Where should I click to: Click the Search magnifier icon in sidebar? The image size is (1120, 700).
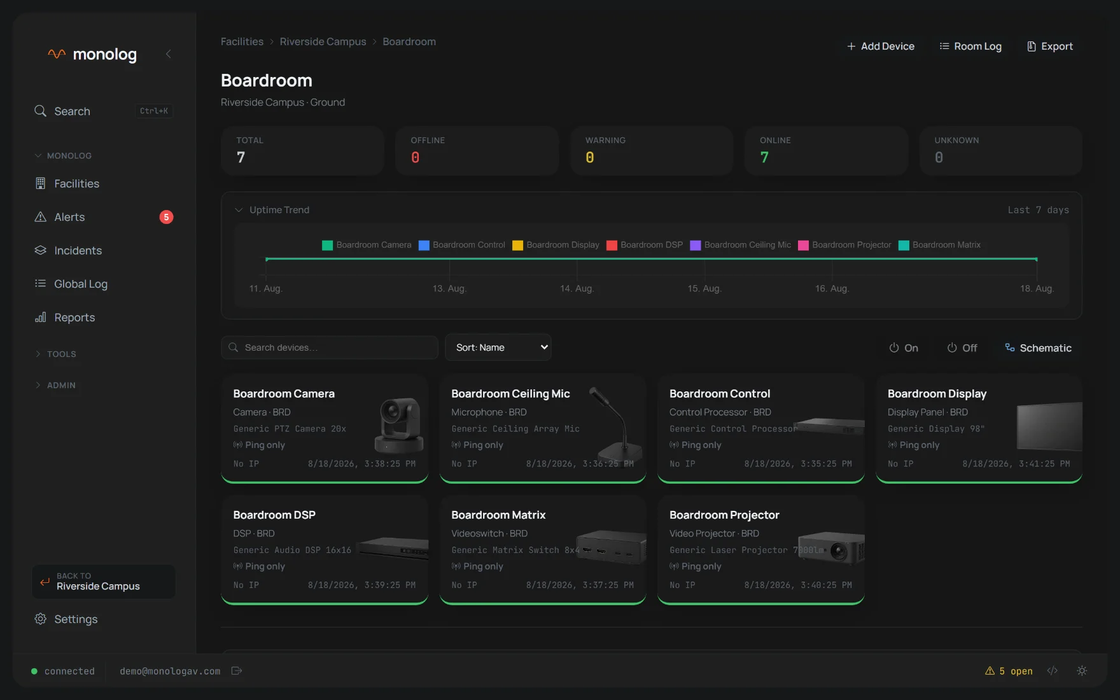click(x=40, y=111)
